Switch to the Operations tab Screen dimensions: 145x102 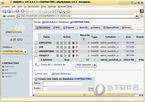[x=111, y=28]
